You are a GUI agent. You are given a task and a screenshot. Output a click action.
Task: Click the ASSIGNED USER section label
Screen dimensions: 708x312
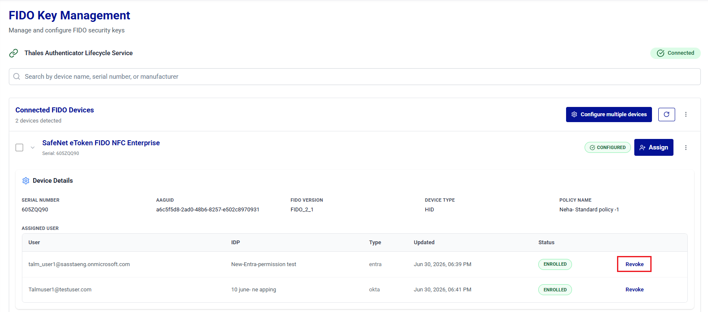(40, 228)
